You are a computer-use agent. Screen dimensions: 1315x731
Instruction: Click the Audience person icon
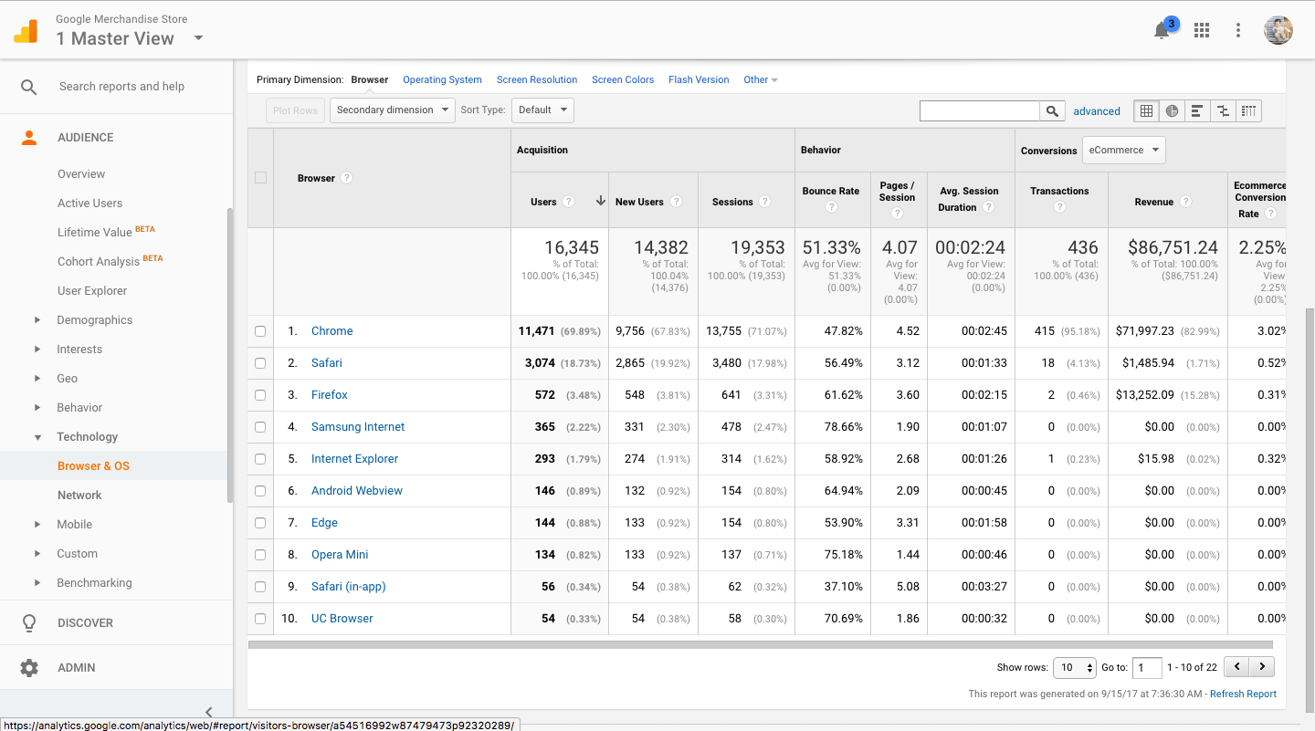(x=29, y=138)
